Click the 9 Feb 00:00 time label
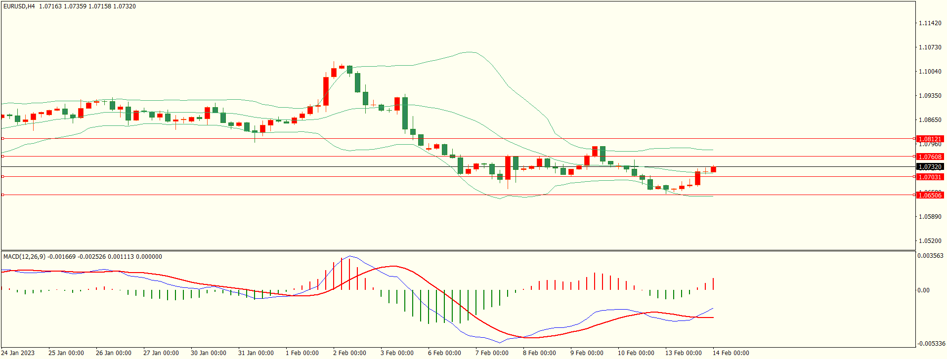947x359 pixels. (x=587, y=353)
